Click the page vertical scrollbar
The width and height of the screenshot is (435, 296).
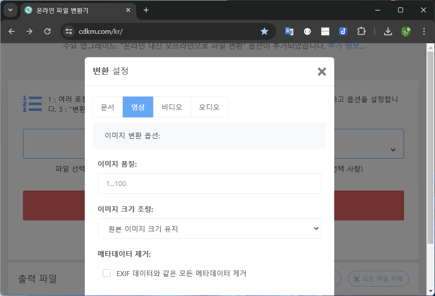(431, 148)
